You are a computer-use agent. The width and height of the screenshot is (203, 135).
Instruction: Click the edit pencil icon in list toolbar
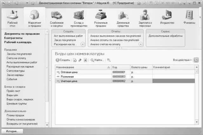[80, 60]
